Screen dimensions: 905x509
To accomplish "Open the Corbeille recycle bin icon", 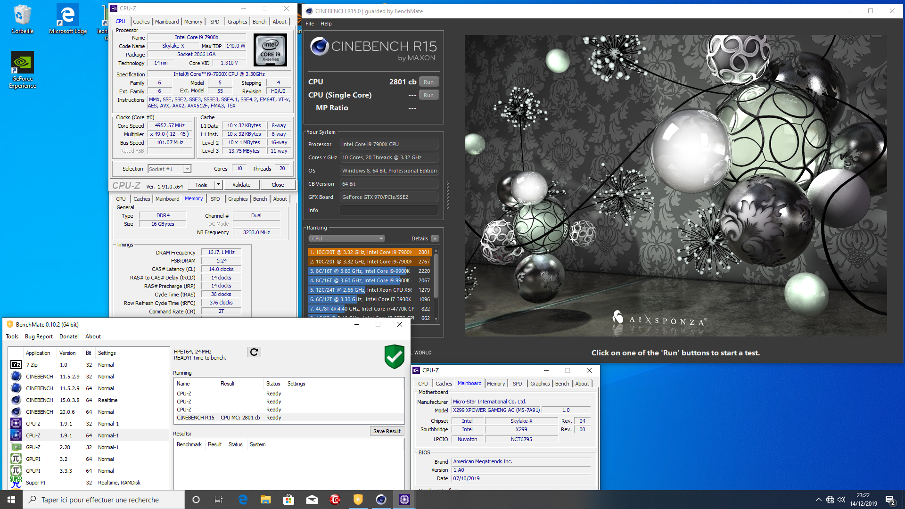I will pyautogui.click(x=22, y=19).
